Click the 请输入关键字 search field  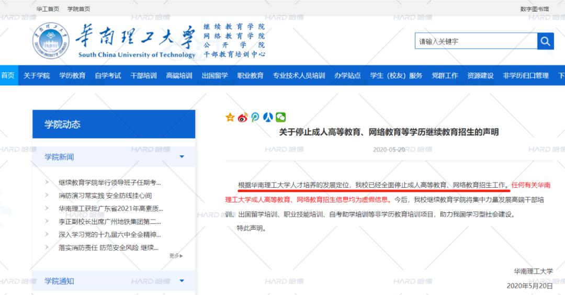[x=476, y=41]
